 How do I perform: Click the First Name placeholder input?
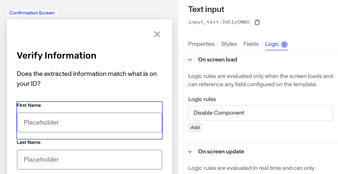tap(89, 122)
